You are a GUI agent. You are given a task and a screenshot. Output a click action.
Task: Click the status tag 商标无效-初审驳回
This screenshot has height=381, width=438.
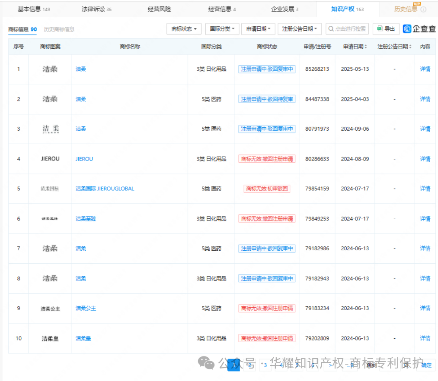click(x=267, y=189)
